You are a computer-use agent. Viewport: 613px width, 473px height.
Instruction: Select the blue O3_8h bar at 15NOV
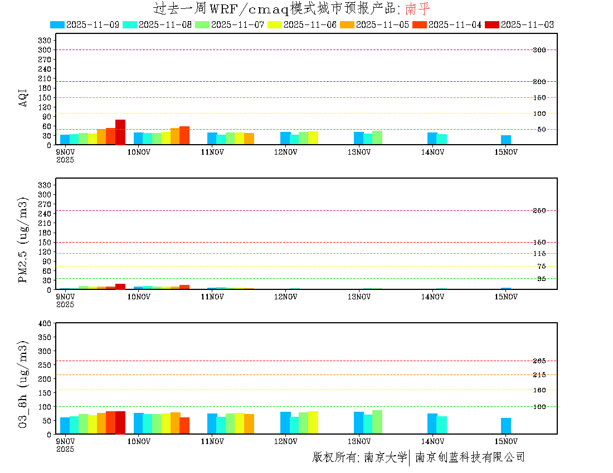506,426
